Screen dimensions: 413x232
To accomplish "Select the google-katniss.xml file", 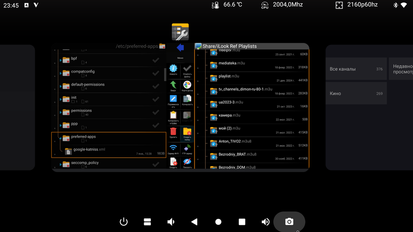I will pyautogui.click(x=108, y=151).
